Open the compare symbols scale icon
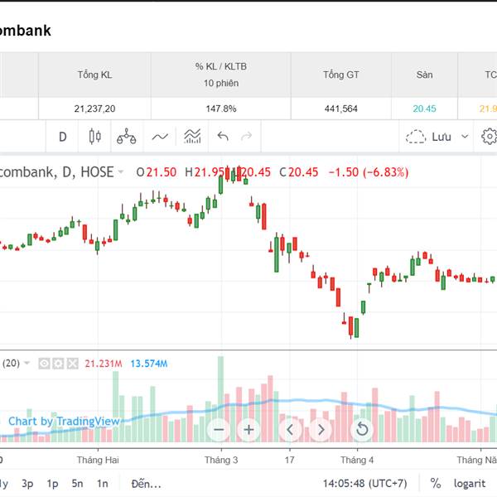497x497 pixels. click(x=127, y=137)
